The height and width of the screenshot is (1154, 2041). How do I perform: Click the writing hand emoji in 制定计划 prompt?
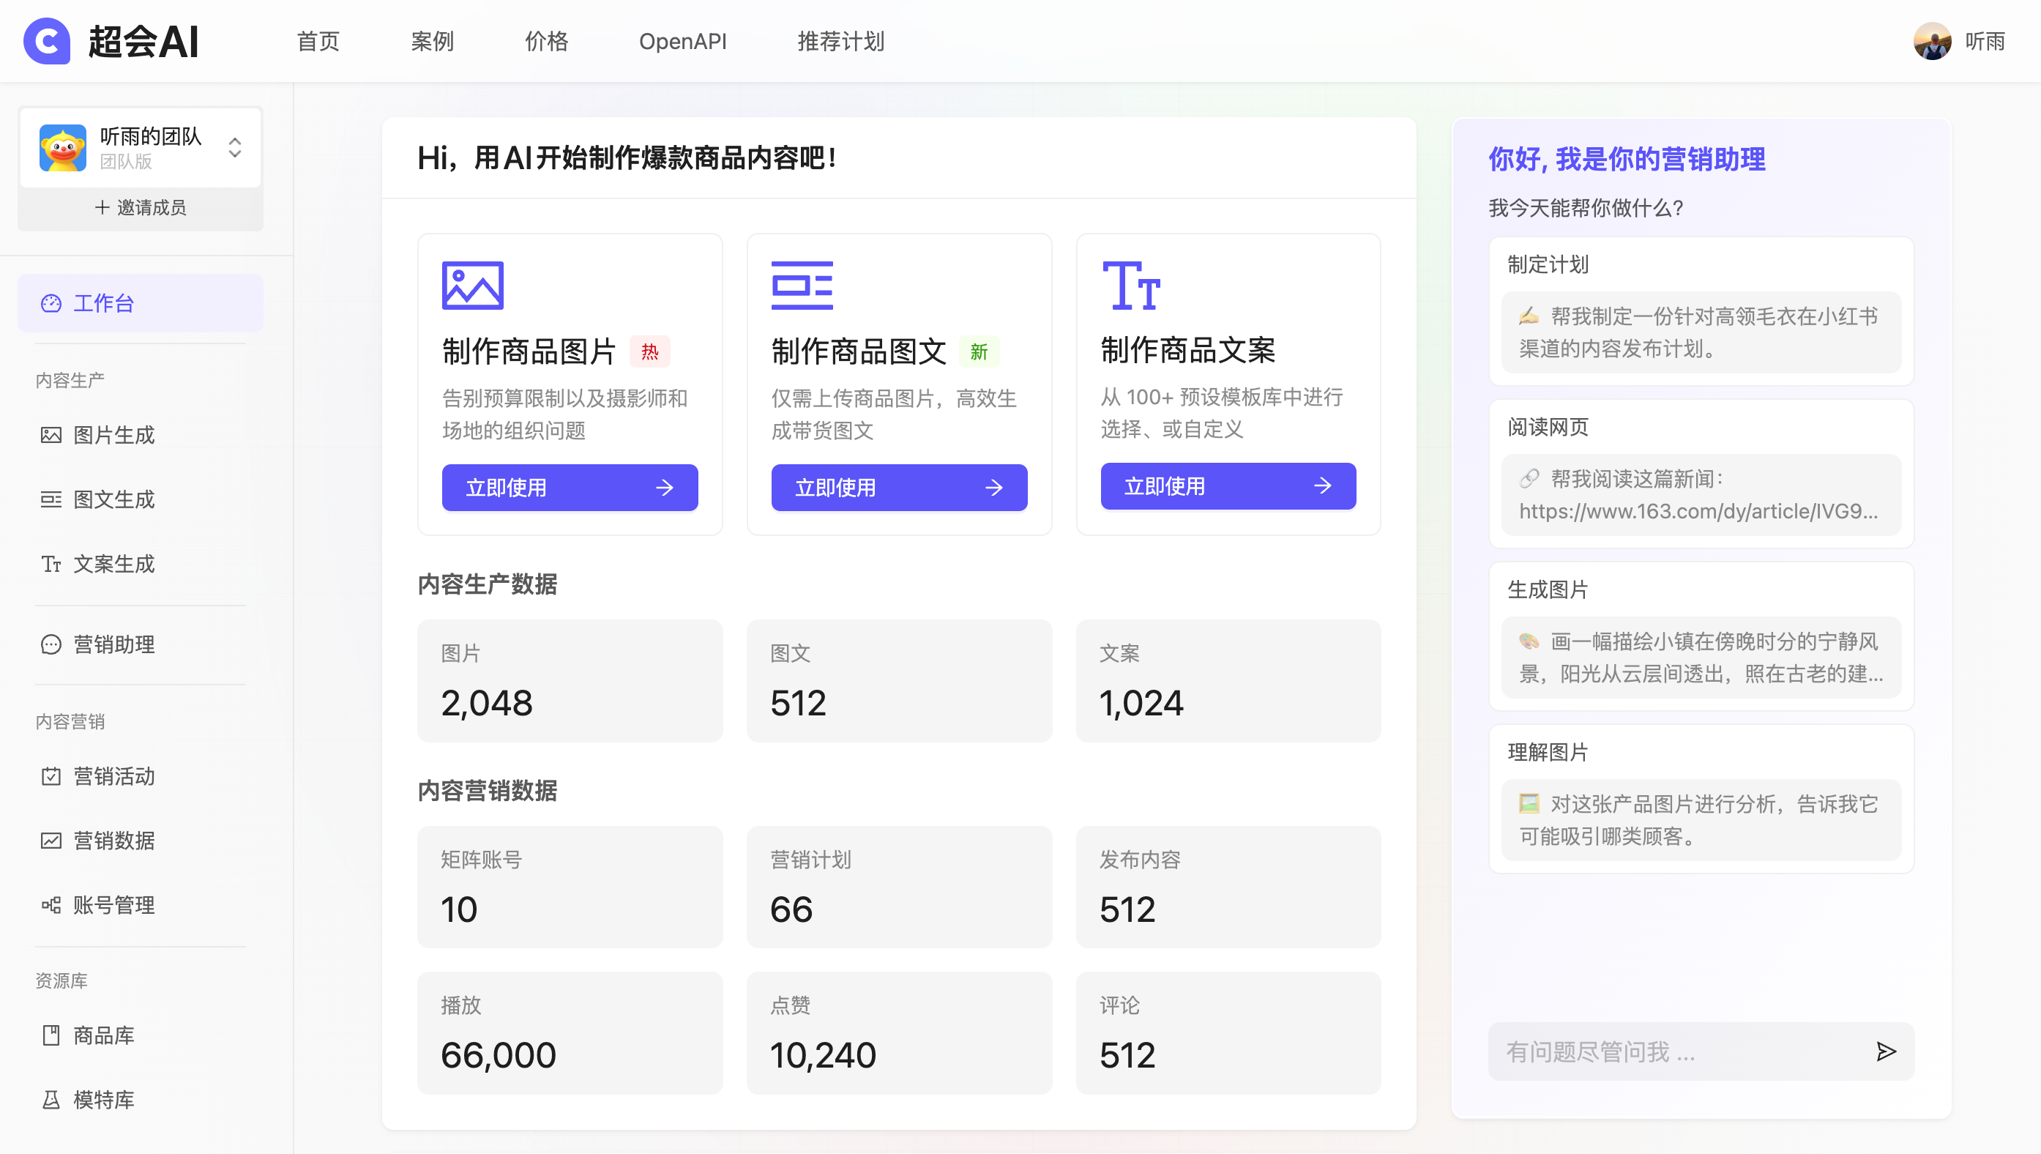pyautogui.click(x=1529, y=316)
